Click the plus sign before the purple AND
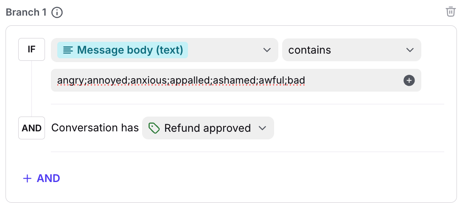The width and height of the screenshot is (465, 212). click(27, 179)
